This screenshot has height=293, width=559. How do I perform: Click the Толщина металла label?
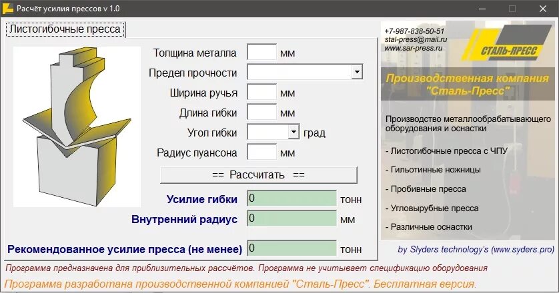195,53
